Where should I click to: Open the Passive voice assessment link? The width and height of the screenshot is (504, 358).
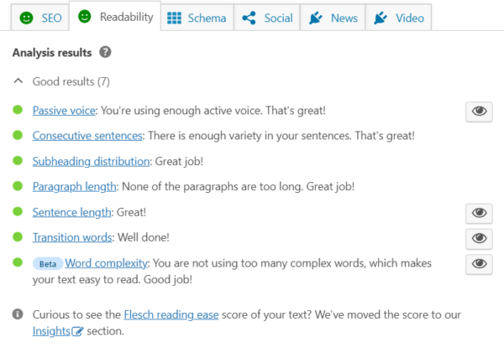tap(64, 111)
